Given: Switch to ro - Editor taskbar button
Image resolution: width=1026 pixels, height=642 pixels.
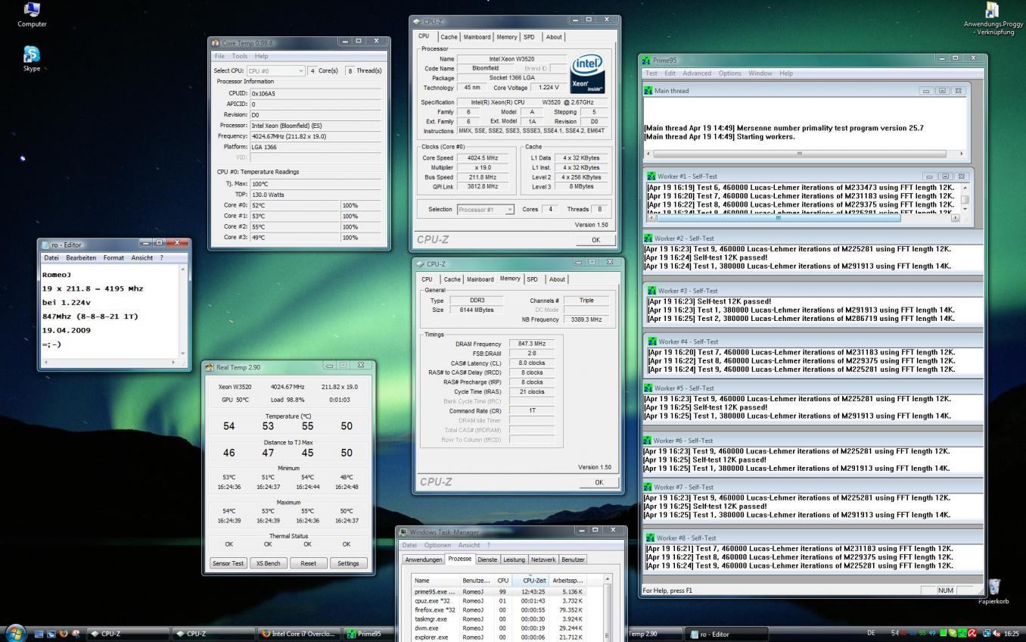Looking at the screenshot, I should tap(727, 634).
